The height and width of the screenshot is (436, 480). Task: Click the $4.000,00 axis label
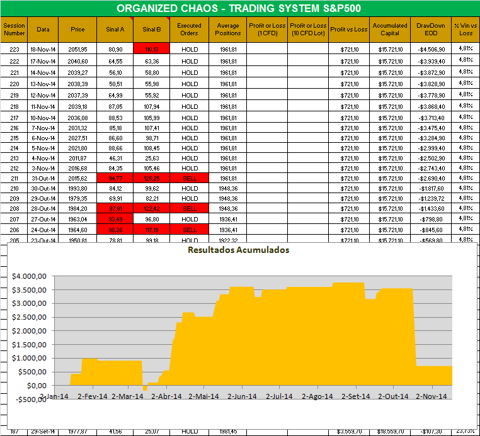click(x=29, y=276)
